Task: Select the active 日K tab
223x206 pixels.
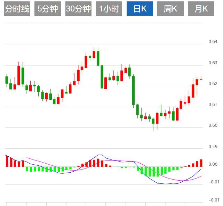Action: (x=140, y=9)
